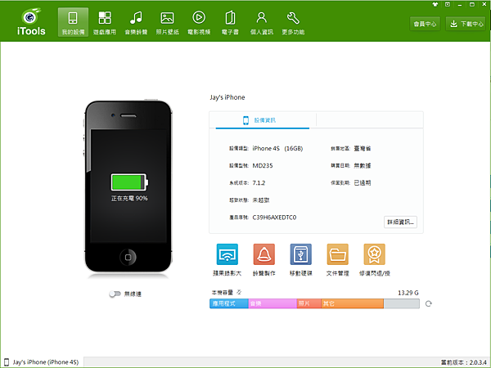
Task: Click the jailbreak status 未越獄 value
Action: pos(261,200)
